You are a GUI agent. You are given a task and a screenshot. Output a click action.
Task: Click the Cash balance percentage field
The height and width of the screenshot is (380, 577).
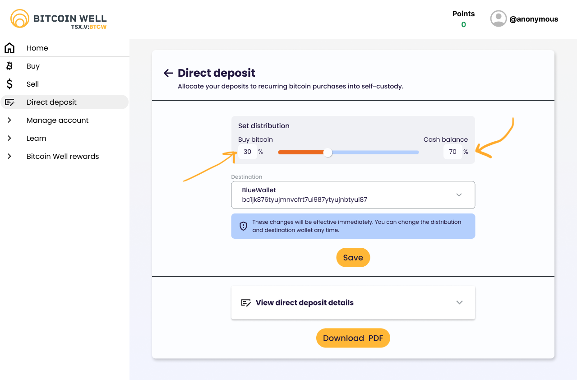point(452,152)
